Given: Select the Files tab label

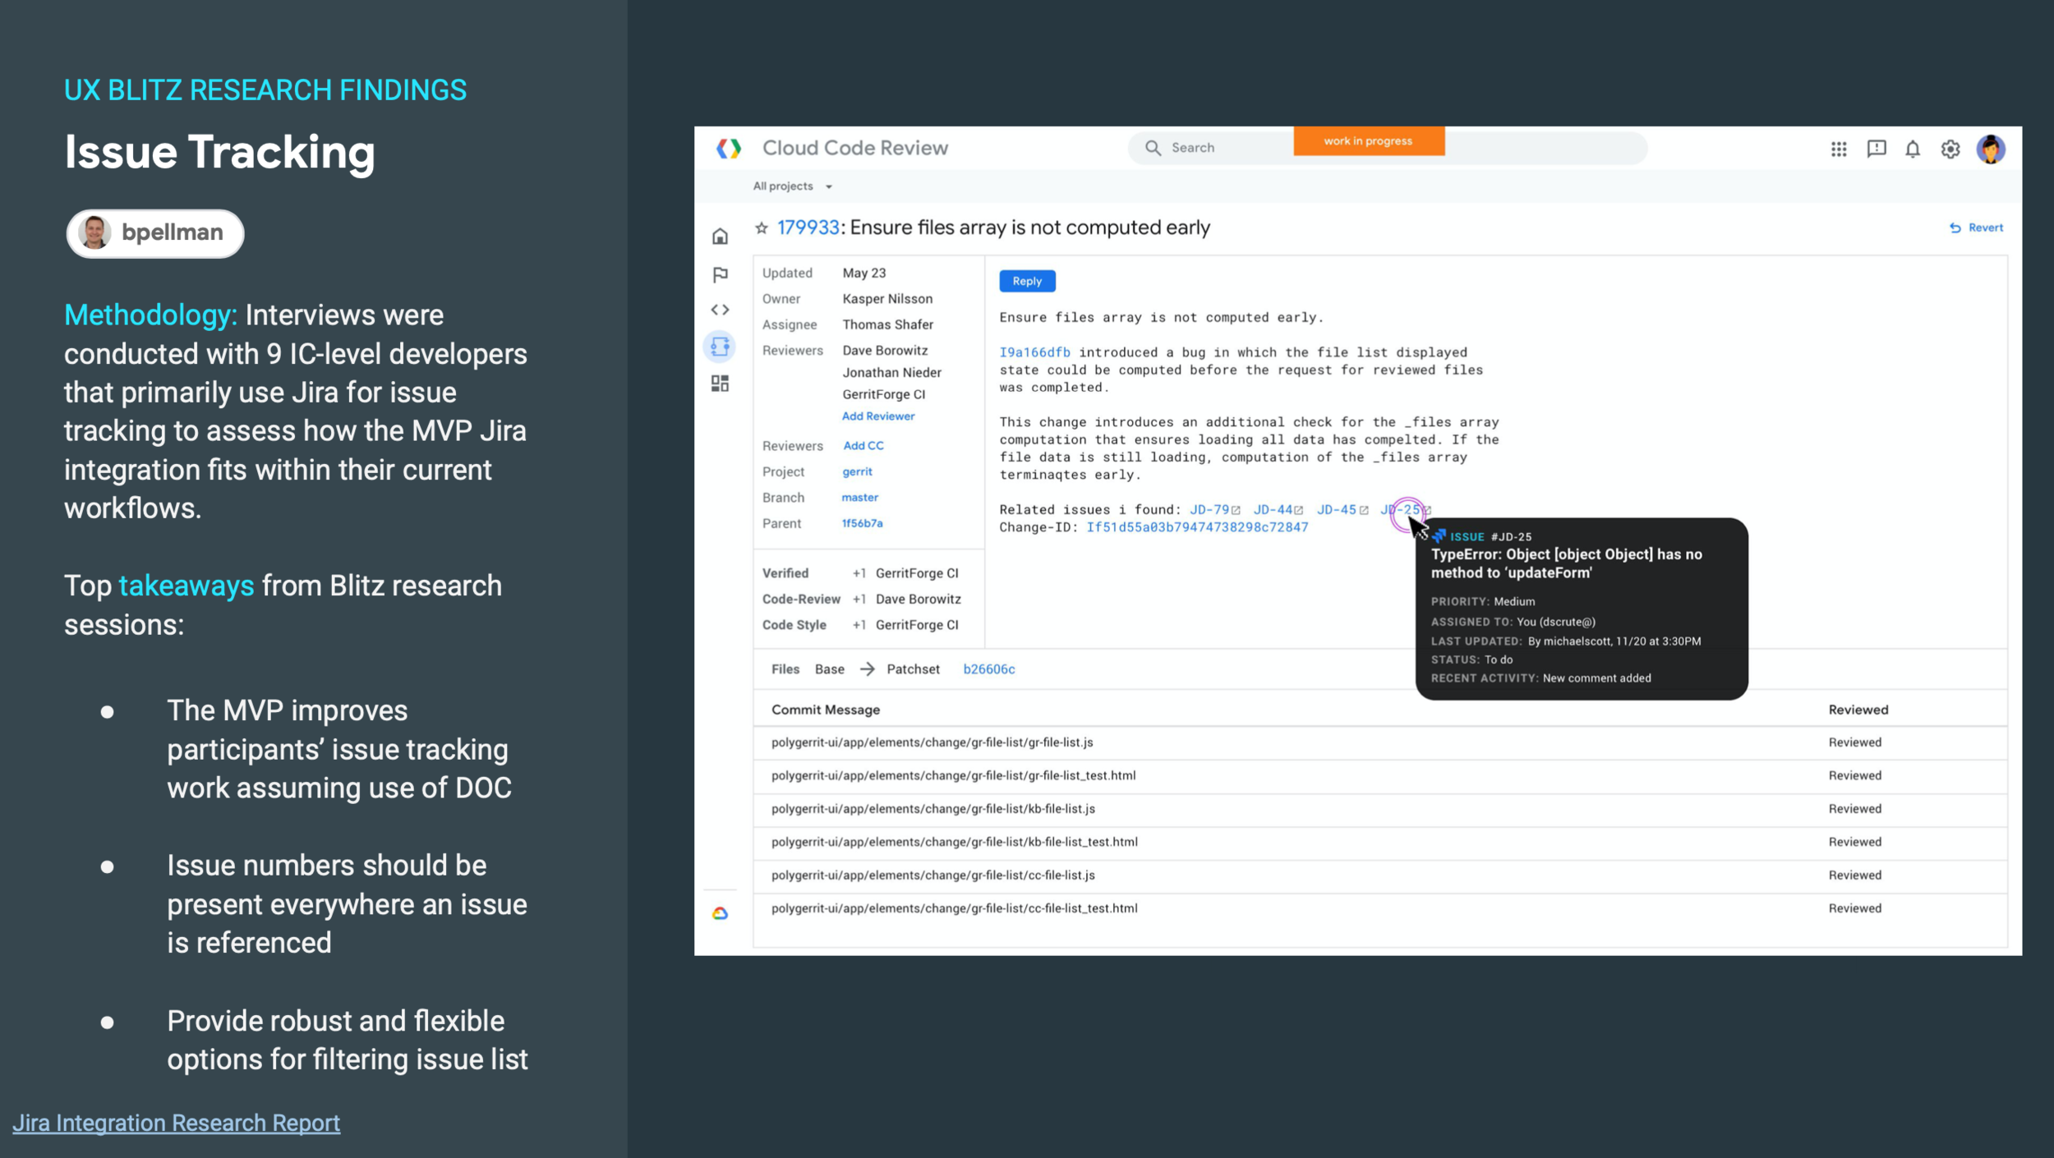Looking at the screenshot, I should click(x=785, y=669).
